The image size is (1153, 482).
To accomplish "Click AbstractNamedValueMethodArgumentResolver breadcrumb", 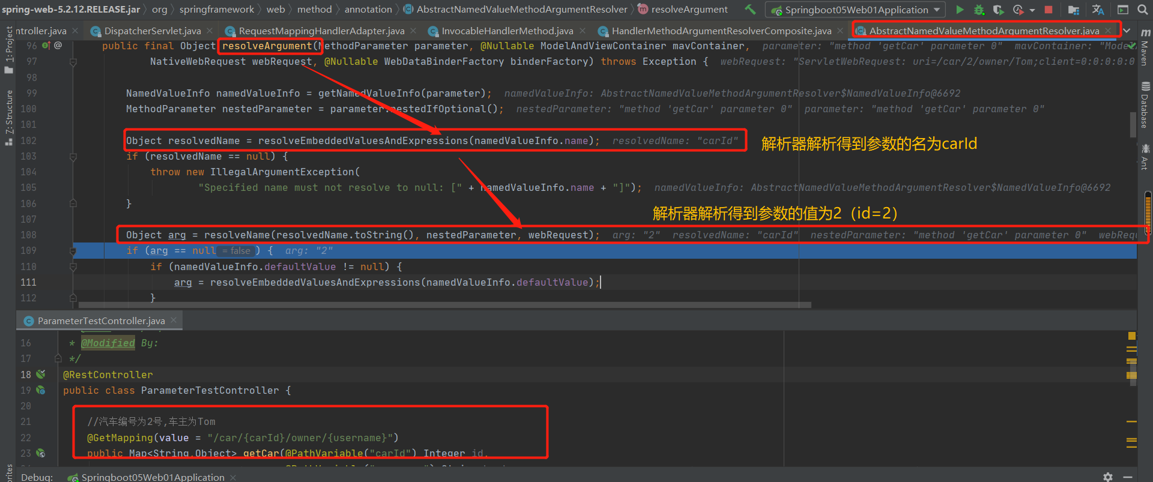I will tap(515, 10).
